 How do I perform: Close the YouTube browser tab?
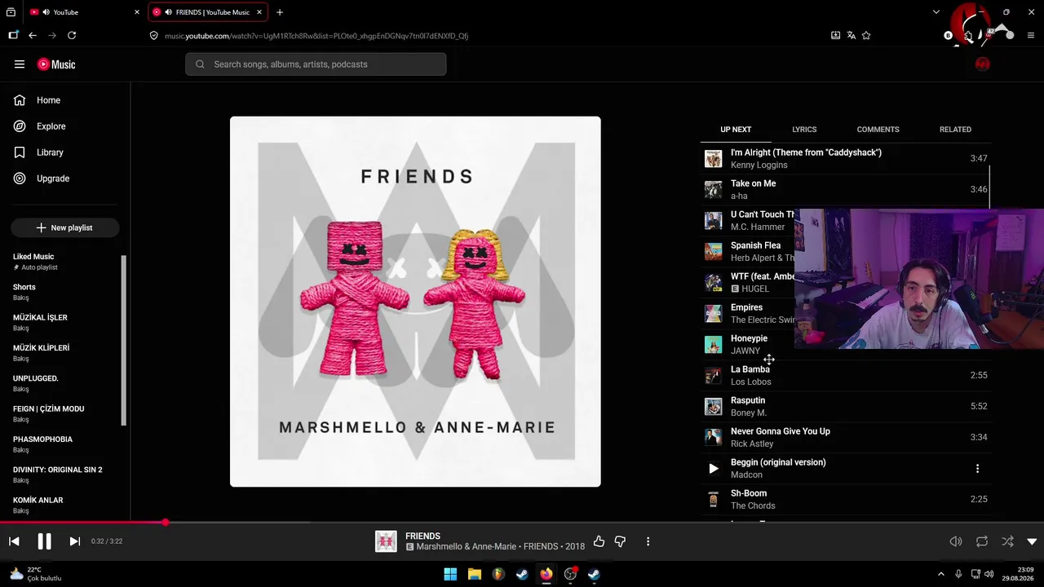point(136,12)
